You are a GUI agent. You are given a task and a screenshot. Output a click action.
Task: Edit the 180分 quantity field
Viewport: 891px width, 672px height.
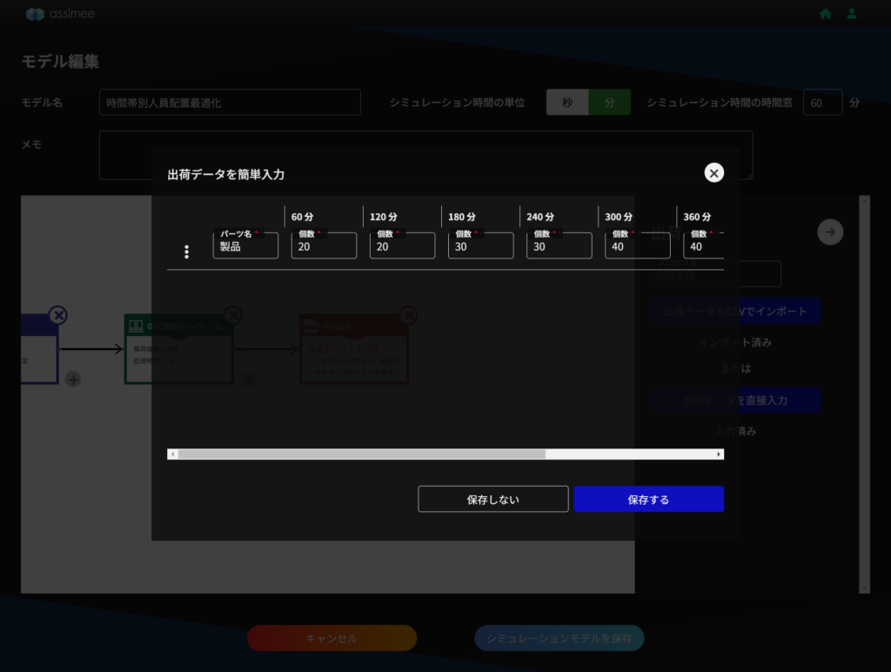click(480, 245)
